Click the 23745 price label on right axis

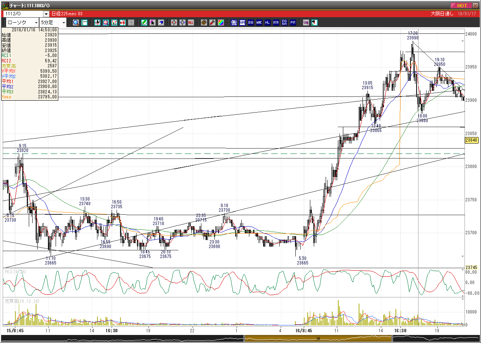(471, 267)
